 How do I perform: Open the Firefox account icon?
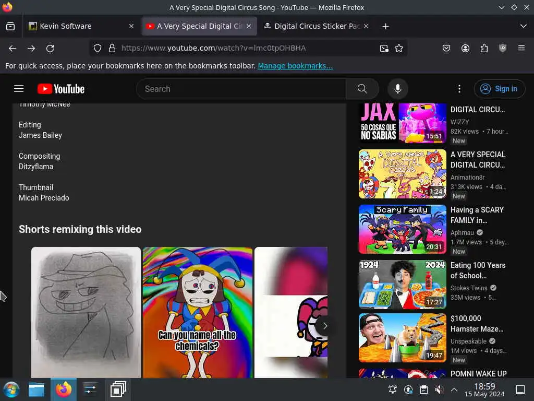(465, 48)
